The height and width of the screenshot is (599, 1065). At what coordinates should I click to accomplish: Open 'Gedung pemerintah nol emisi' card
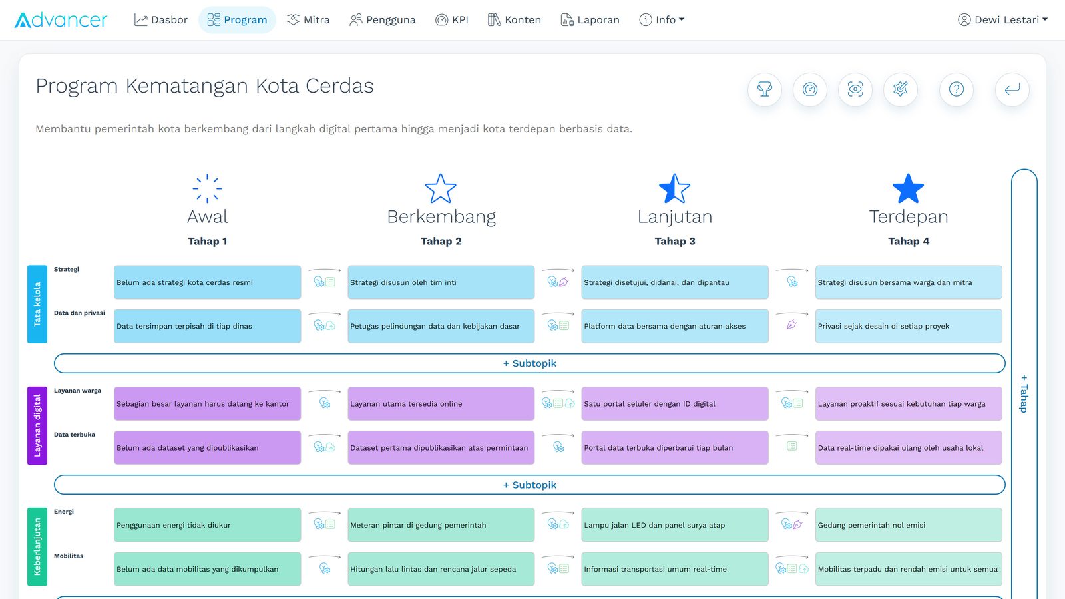tap(909, 525)
